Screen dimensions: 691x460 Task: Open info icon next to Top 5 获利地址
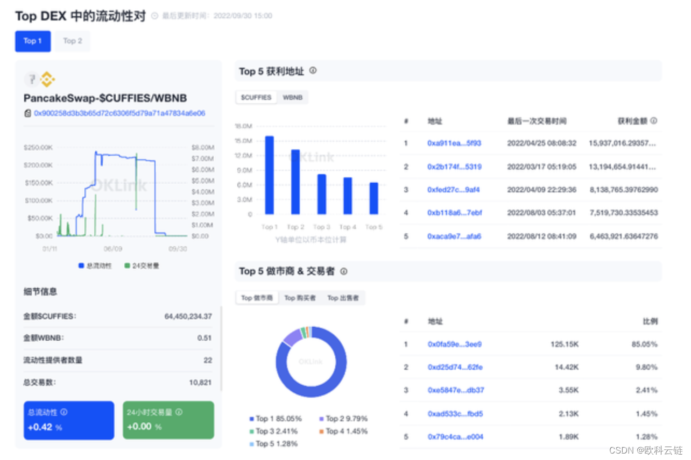point(313,70)
